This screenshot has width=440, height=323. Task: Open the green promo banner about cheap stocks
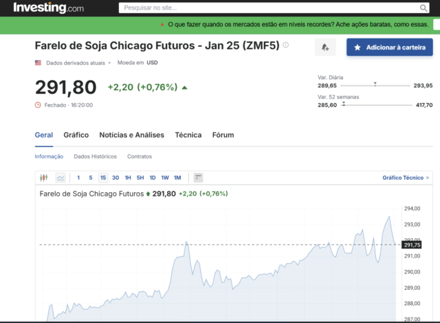[298, 25]
